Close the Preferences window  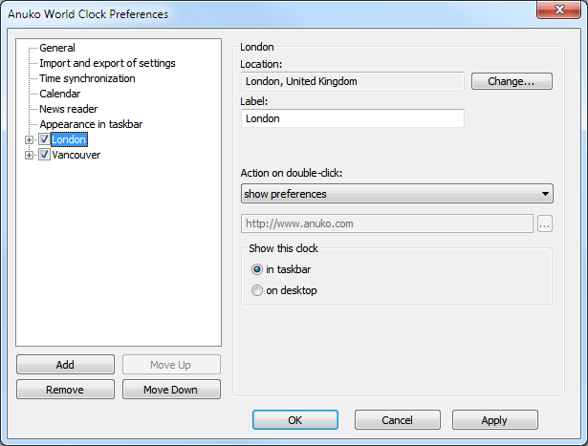[x=561, y=13]
